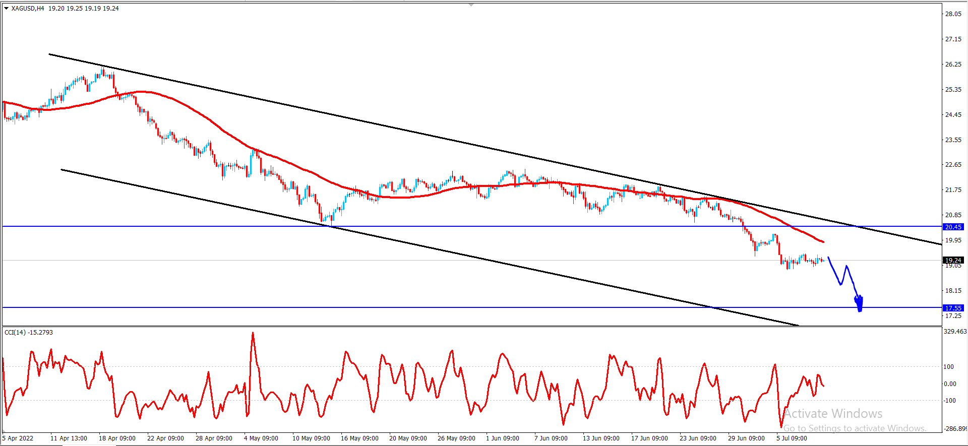Click the 22 Apr 09:00 time label
Screen dimensions: 968x446
[x=165, y=438]
